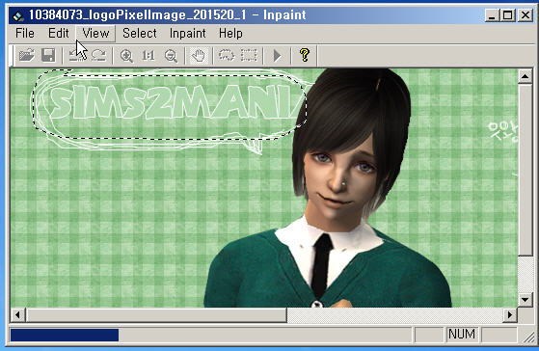Click the horizontal scrollbar right arrow
Screen dimensions: 539x351
tap(510, 315)
